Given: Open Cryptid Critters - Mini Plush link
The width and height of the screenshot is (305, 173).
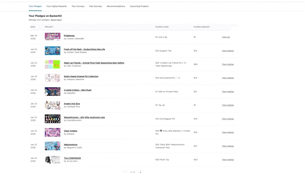Looking at the screenshot, I should click(x=78, y=90).
